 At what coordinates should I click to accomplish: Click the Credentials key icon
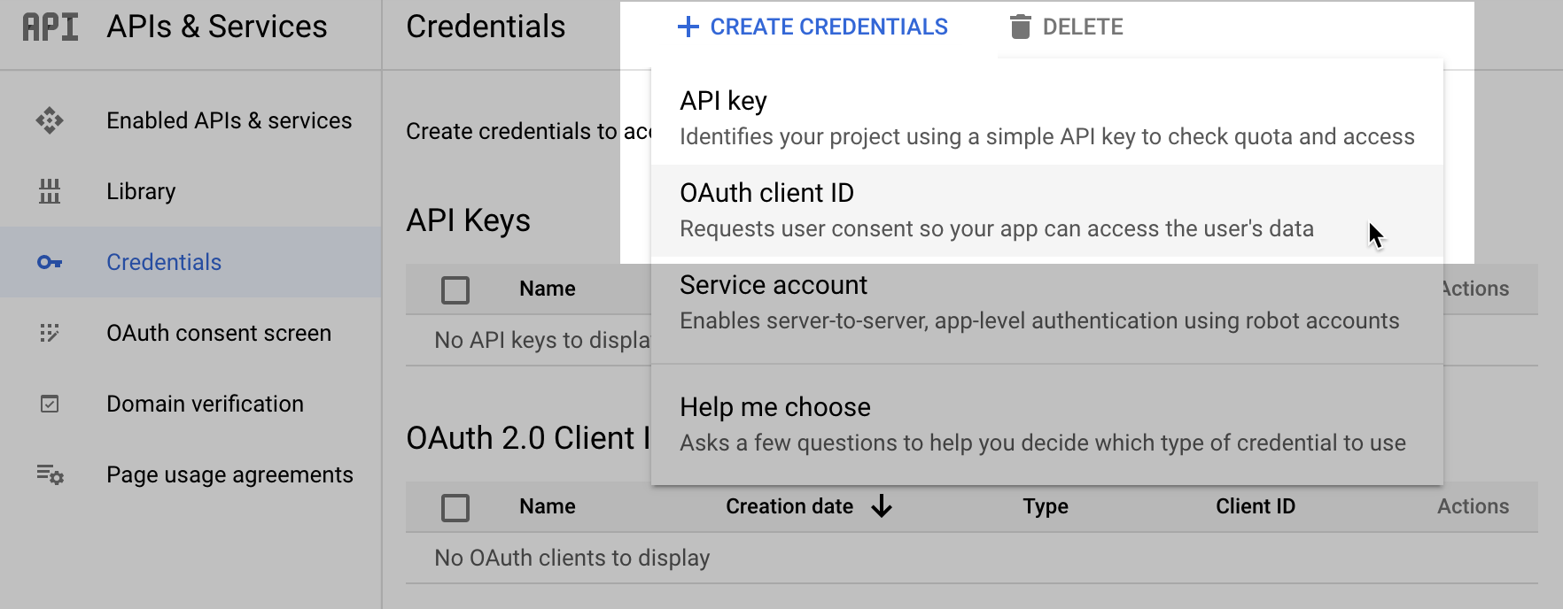50,262
